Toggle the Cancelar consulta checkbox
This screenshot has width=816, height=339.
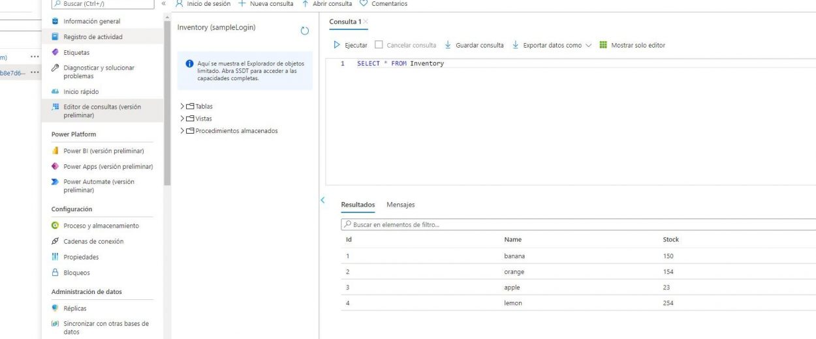click(379, 45)
